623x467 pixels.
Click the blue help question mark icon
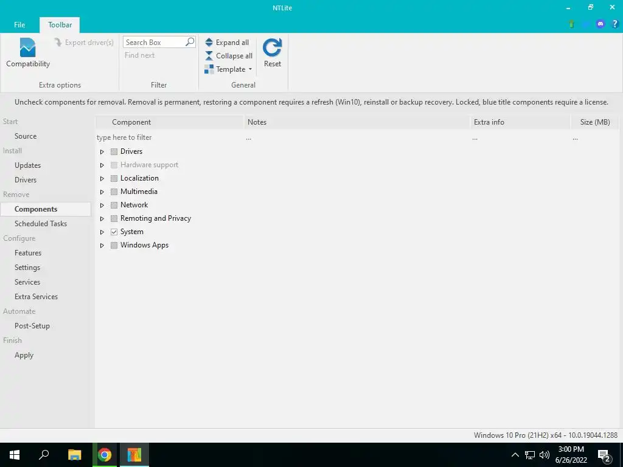[614, 24]
